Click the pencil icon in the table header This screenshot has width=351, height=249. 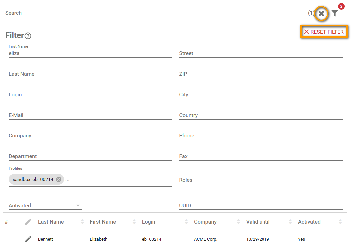coord(28,222)
